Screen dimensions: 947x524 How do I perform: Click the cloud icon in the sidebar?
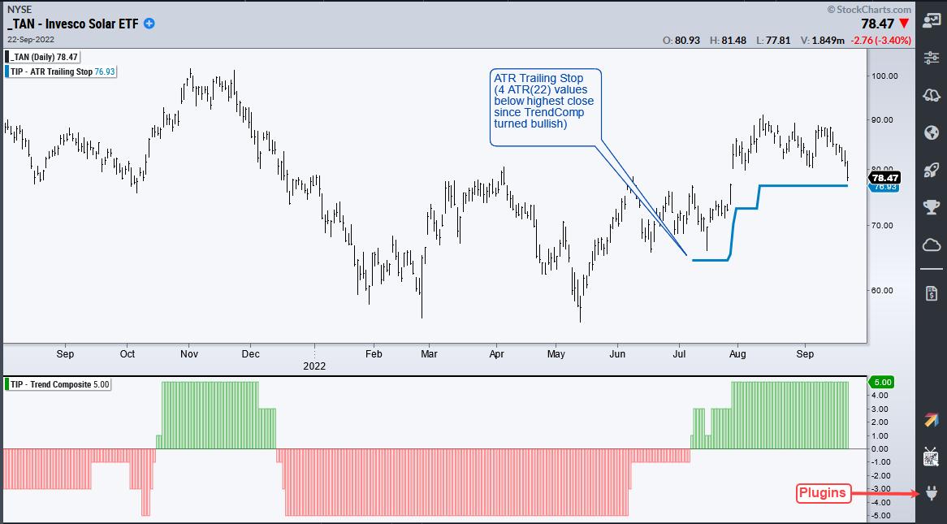point(931,245)
